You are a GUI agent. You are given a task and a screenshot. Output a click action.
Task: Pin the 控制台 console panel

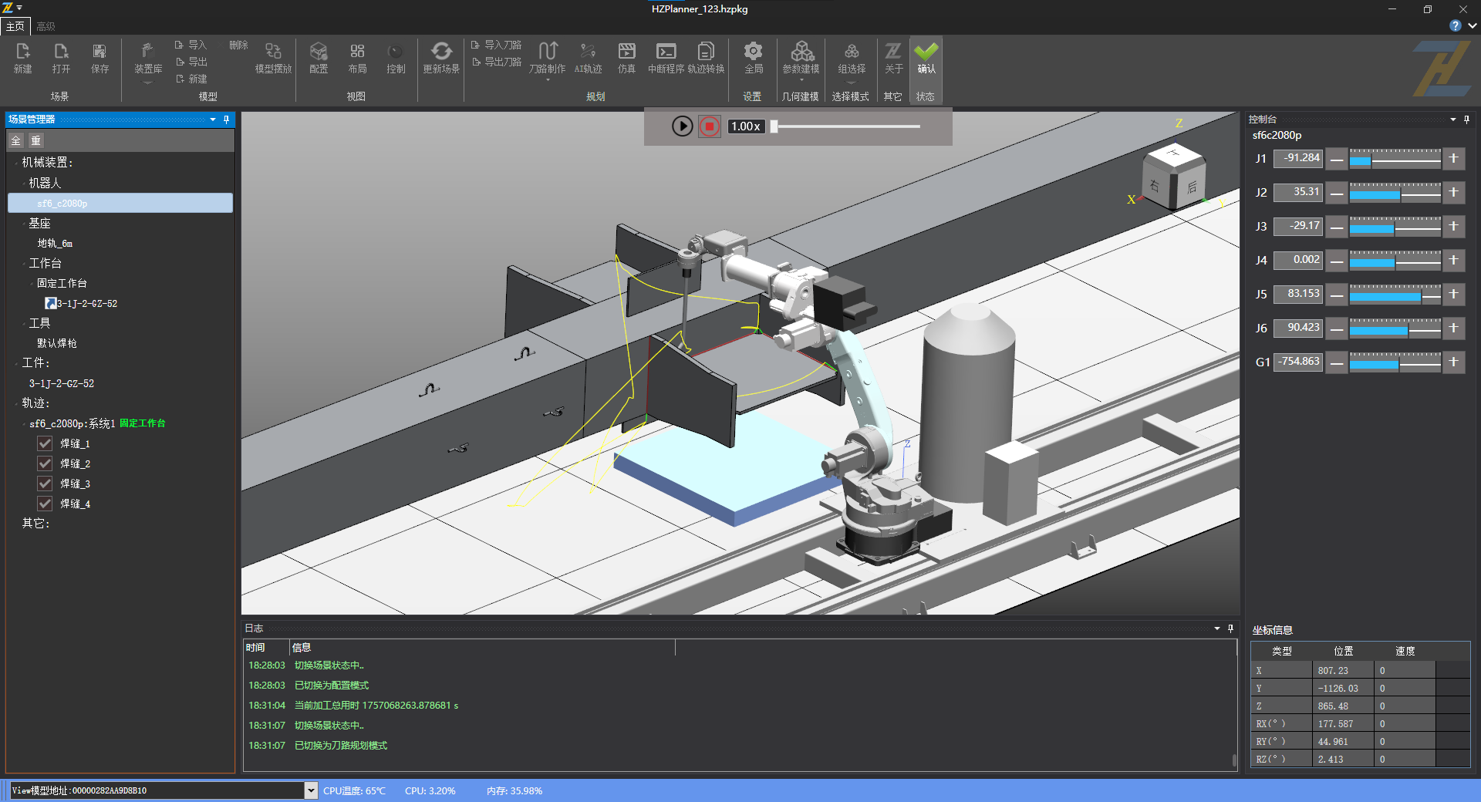1466,120
